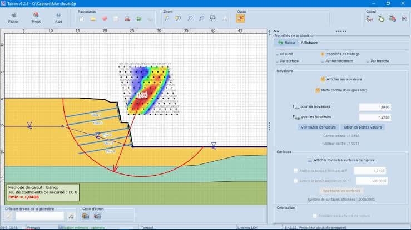Click the first Copie d'écran icon

86,216
